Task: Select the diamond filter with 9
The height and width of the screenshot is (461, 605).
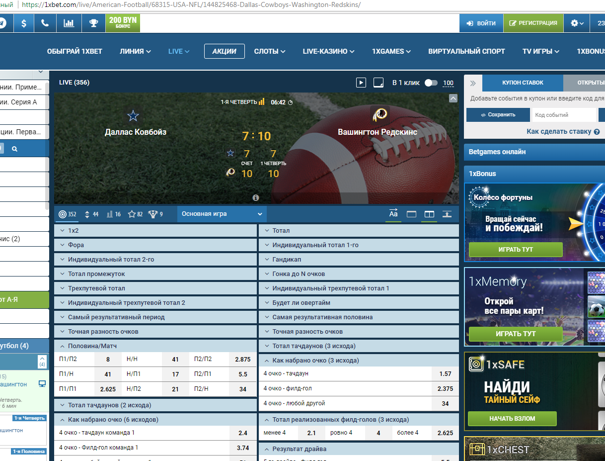Action: [155, 214]
